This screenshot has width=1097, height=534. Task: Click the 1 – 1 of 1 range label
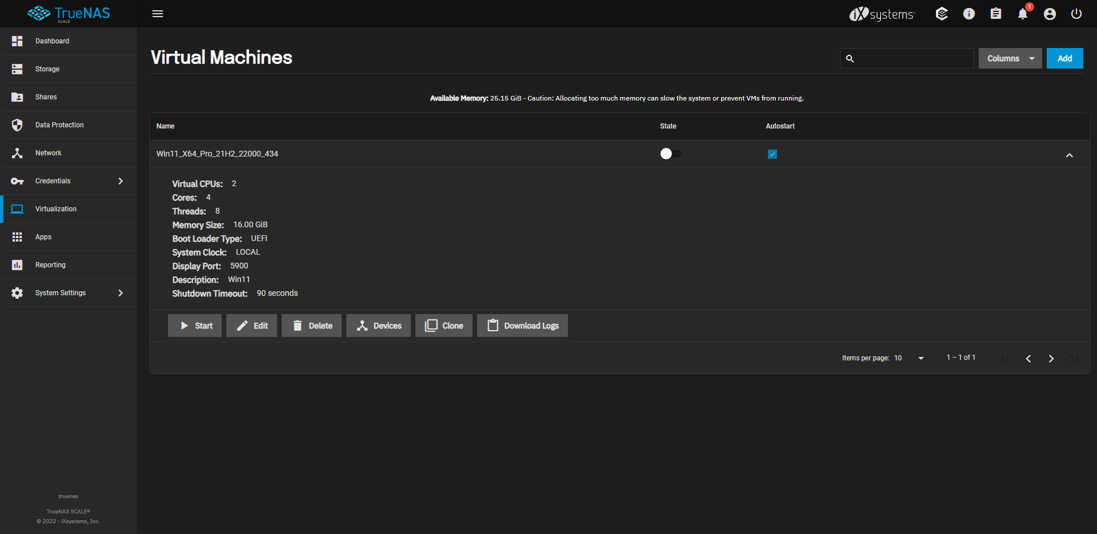pyautogui.click(x=961, y=358)
